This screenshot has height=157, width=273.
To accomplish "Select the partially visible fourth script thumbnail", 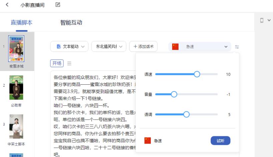I will pos(16,155).
